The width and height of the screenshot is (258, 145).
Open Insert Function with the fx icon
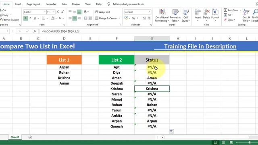(x=35, y=31)
